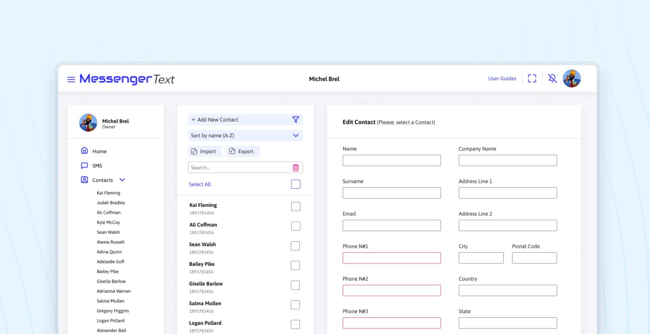Select Adina Quinn in sidebar list
The height and width of the screenshot is (334, 650).
coord(109,252)
